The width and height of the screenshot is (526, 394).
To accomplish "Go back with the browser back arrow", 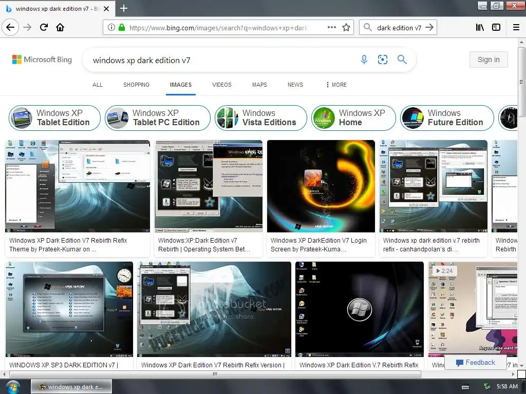I will [10, 27].
